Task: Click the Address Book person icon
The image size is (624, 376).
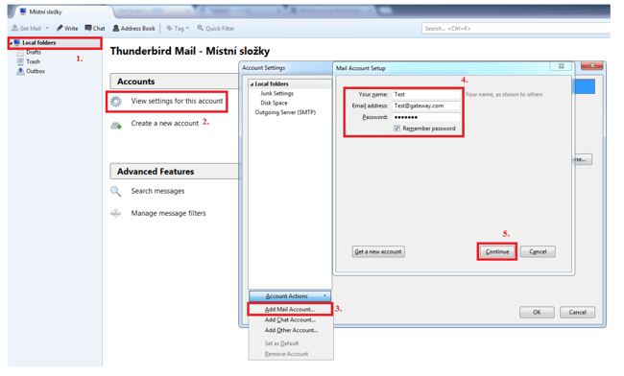Action: click(116, 28)
